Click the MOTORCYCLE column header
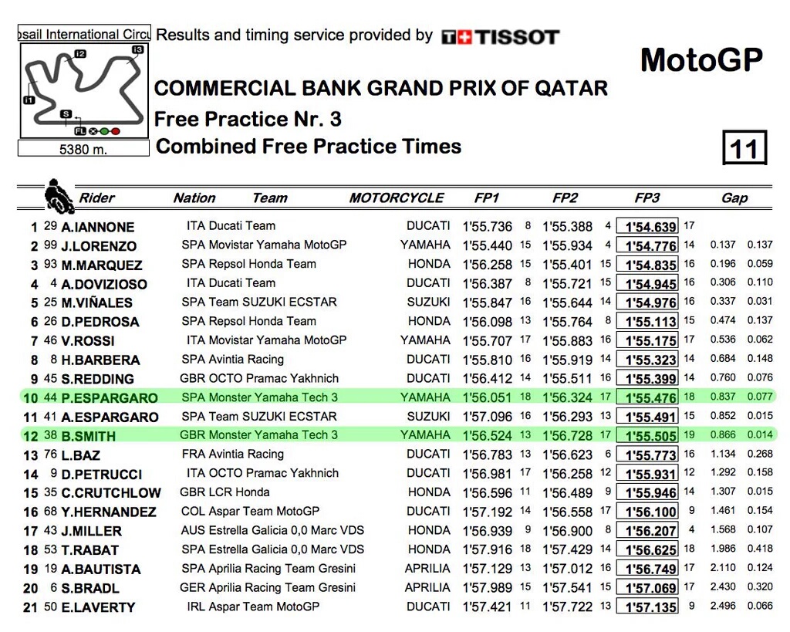790x632 pixels. click(x=397, y=198)
